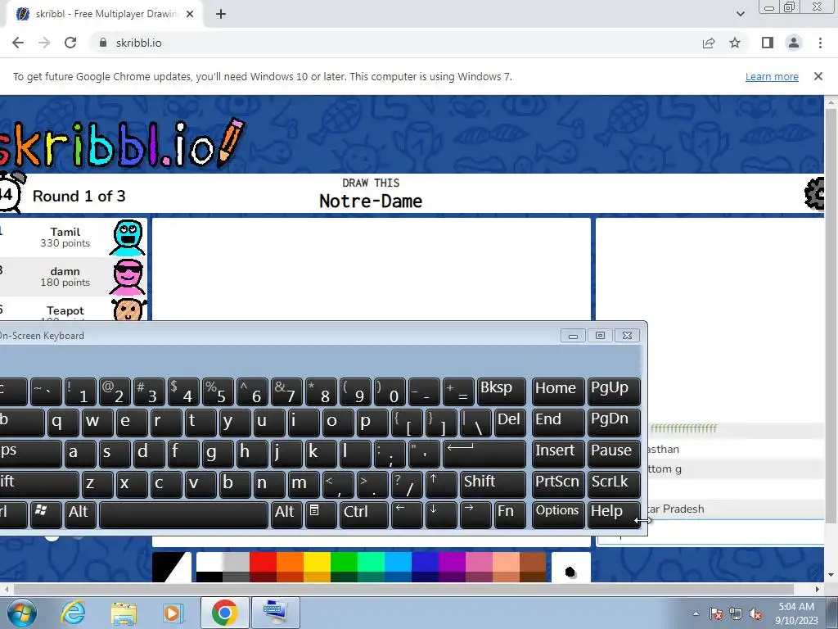Open the brush size selector dot
The height and width of the screenshot is (629, 838).
coord(570,572)
